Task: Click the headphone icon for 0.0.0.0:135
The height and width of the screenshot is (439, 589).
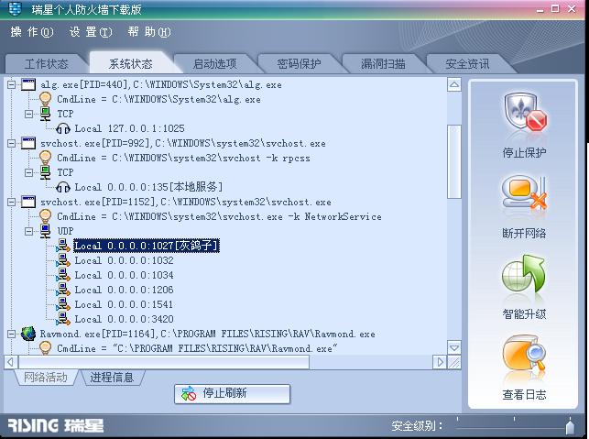Action: (63, 187)
